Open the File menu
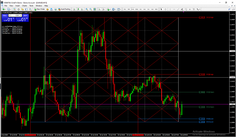This screenshot has width=236, height=137. (x=6, y=6)
